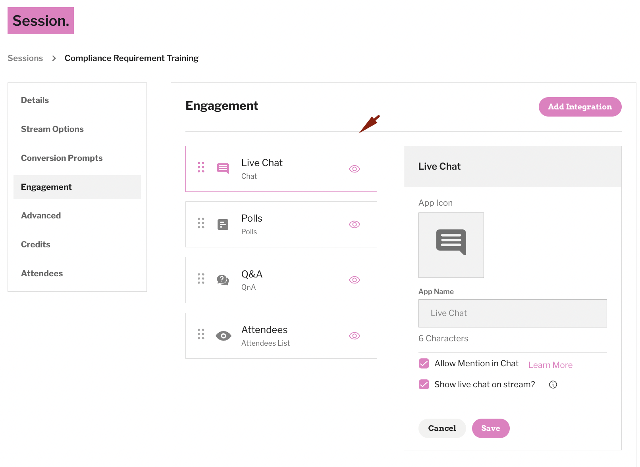Toggle visibility of Polls

click(355, 224)
